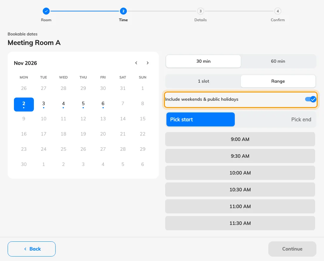Click the MON weekday column header

point(24,77)
